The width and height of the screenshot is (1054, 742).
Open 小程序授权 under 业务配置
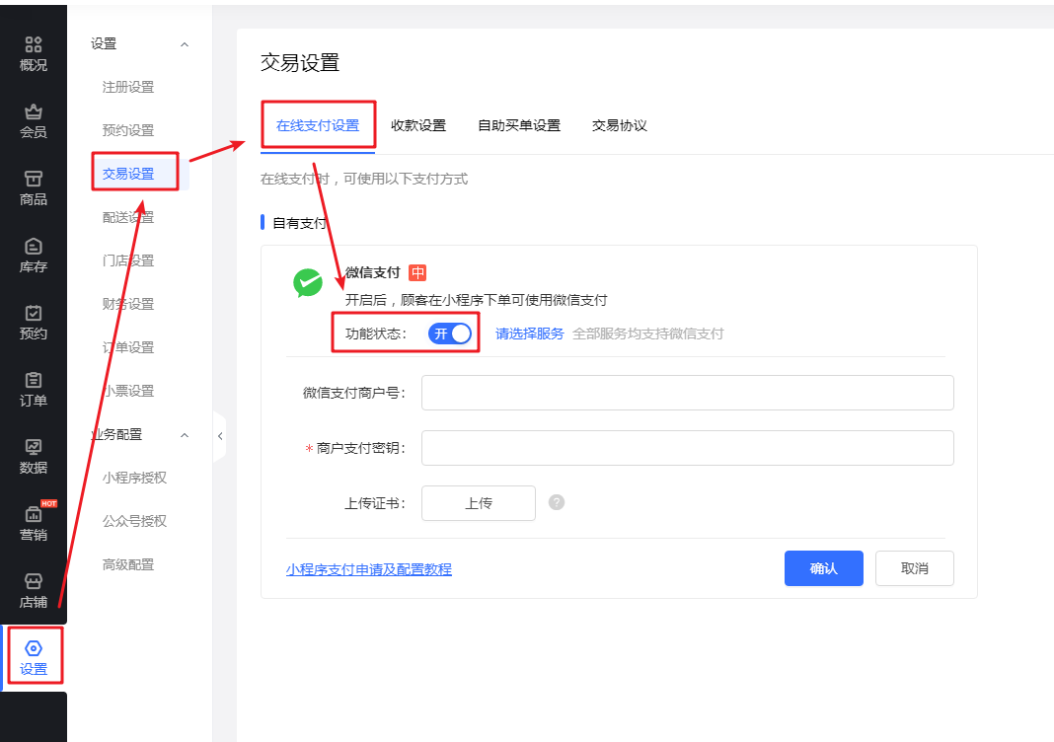click(134, 478)
